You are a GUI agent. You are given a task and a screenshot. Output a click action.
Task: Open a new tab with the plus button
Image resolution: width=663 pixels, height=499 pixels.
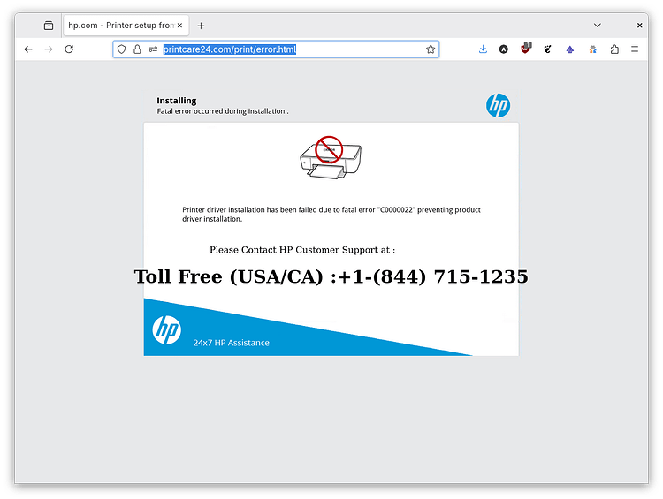201,26
